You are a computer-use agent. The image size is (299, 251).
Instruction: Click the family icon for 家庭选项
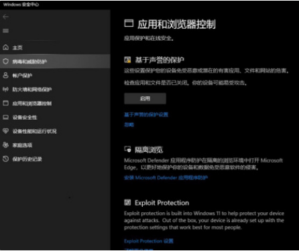coord(5,145)
